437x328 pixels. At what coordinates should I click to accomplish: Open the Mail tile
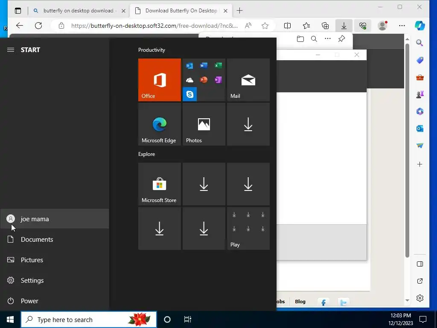click(248, 80)
